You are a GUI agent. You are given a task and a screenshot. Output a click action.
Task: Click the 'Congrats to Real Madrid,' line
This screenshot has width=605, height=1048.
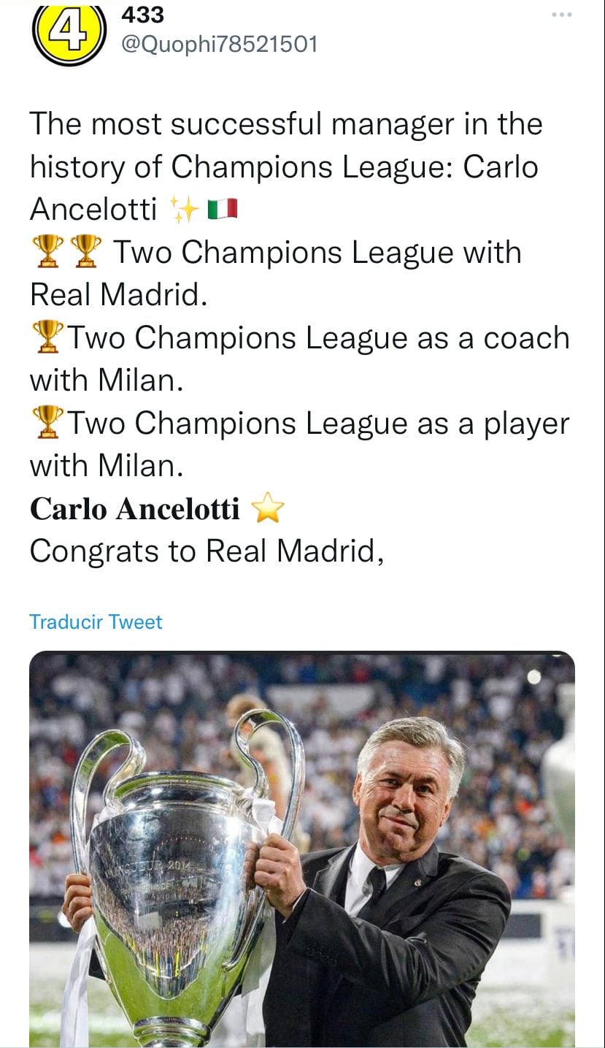tap(207, 551)
